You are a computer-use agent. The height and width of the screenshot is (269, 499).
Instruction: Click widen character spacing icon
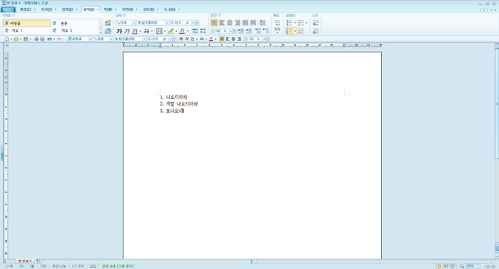(x=202, y=31)
